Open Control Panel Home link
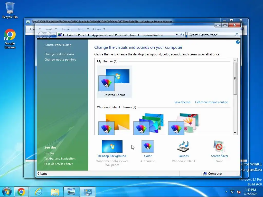 58,45
